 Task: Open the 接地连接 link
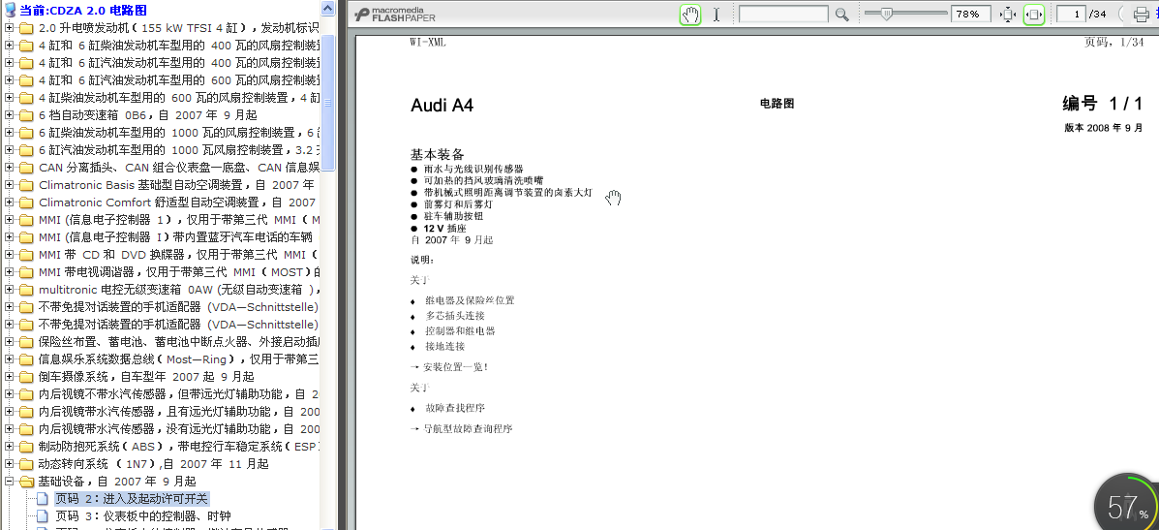(445, 347)
